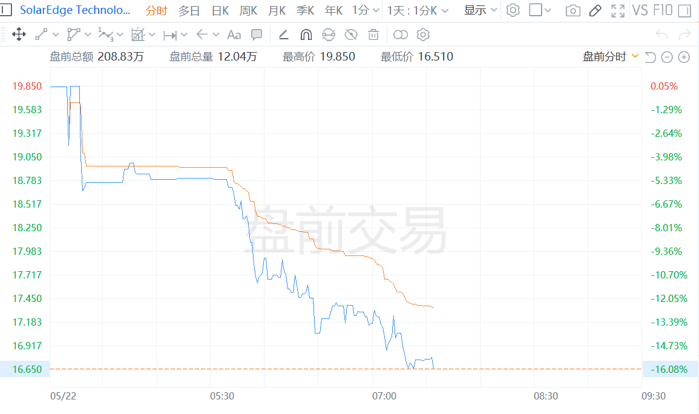The width and height of the screenshot is (699, 414).
Task: Add a comment bubble annotation
Action: [x=257, y=34]
